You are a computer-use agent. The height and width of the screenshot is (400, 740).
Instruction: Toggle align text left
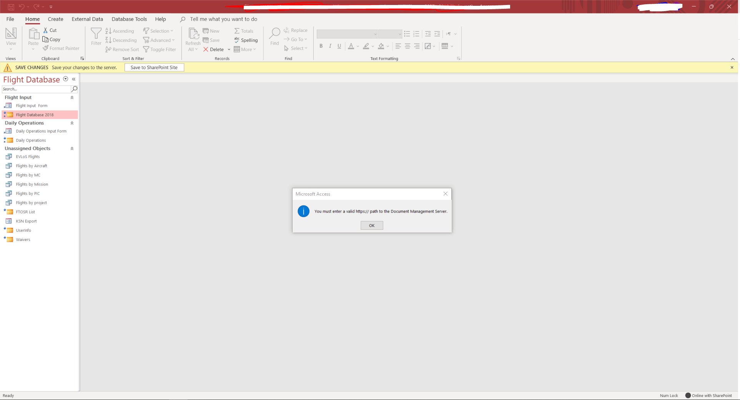[398, 46]
